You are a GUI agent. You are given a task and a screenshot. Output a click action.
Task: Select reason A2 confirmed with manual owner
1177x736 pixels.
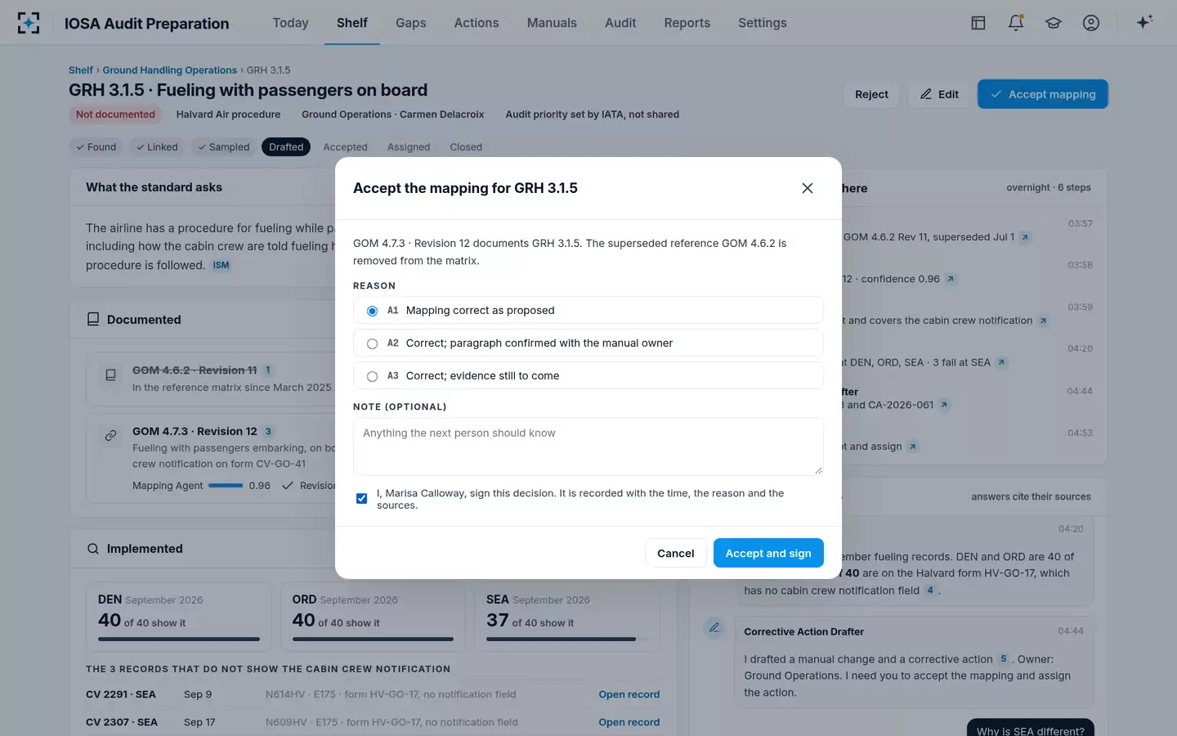point(588,343)
